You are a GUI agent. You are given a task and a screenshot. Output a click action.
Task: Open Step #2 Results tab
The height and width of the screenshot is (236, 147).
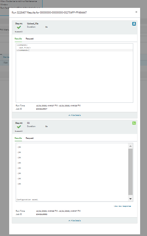tap(18, 138)
